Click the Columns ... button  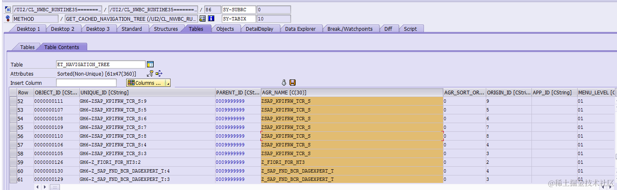pos(146,83)
